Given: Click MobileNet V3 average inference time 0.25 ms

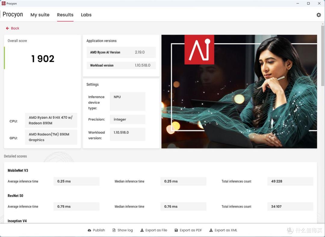Looking at the screenshot, I should click(x=76, y=181).
